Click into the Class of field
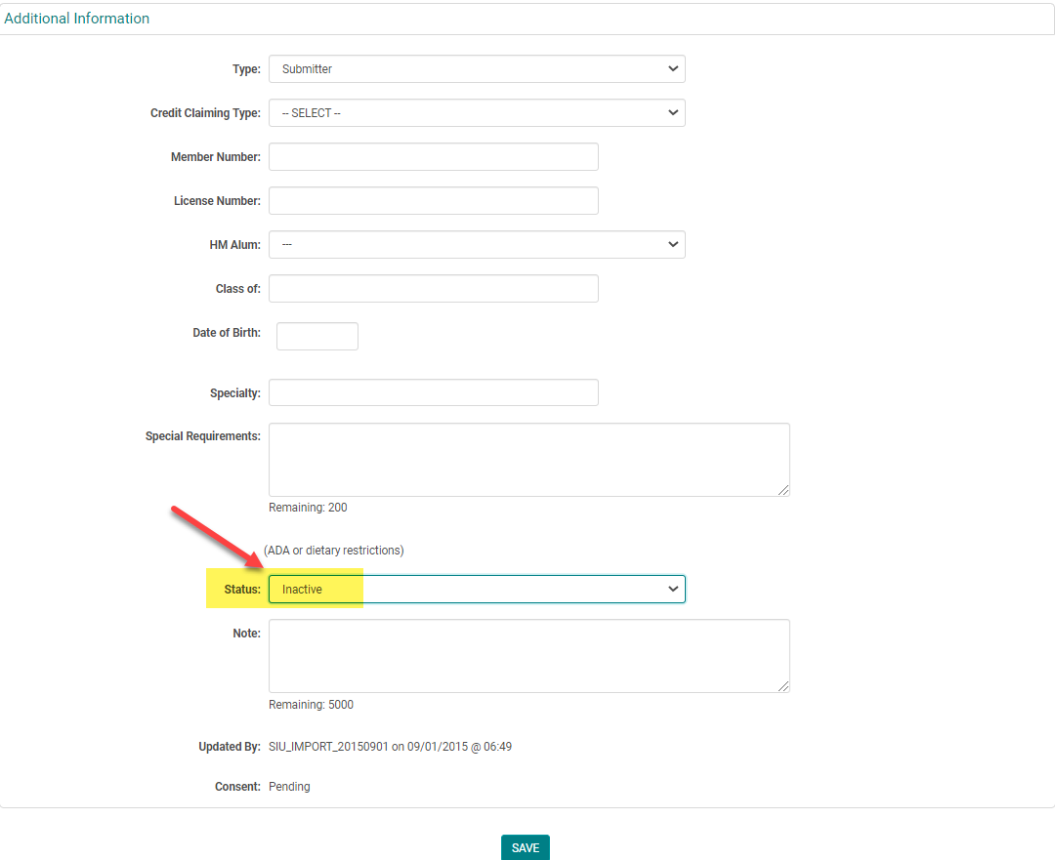This screenshot has height=860, width=1055. click(x=433, y=289)
